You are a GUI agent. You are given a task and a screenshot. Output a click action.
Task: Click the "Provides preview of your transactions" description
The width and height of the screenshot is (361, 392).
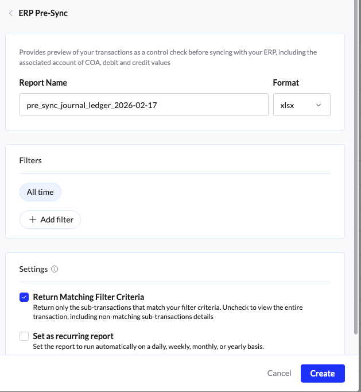(168, 57)
